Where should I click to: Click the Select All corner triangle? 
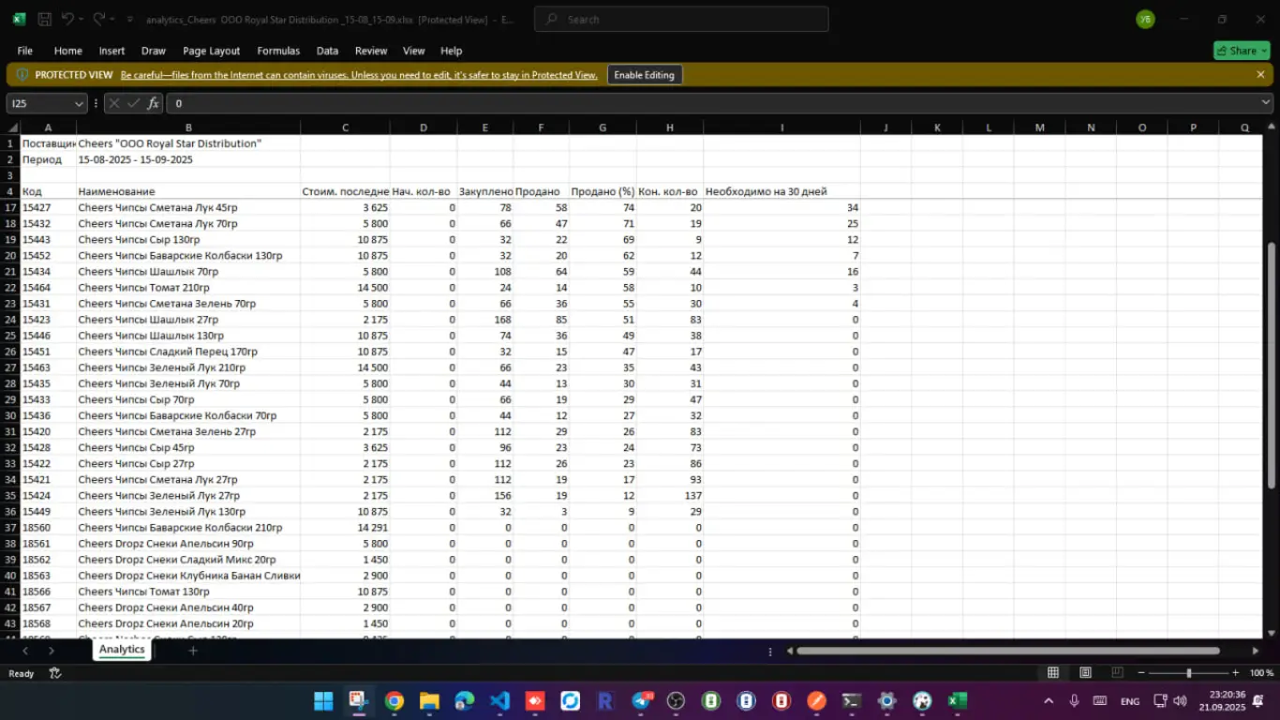pos(12,127)
